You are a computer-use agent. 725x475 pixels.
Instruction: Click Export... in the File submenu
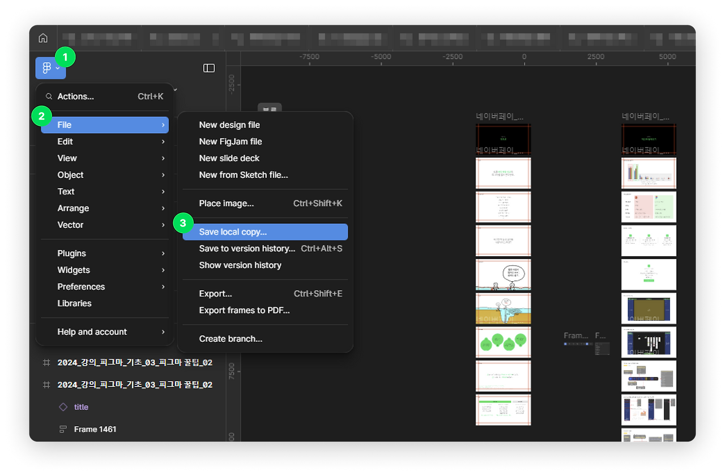coord(265,294)
